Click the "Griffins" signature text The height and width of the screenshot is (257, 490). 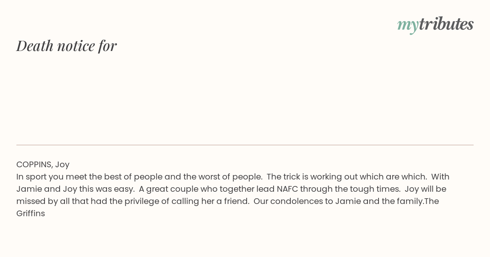pos(31,213)
